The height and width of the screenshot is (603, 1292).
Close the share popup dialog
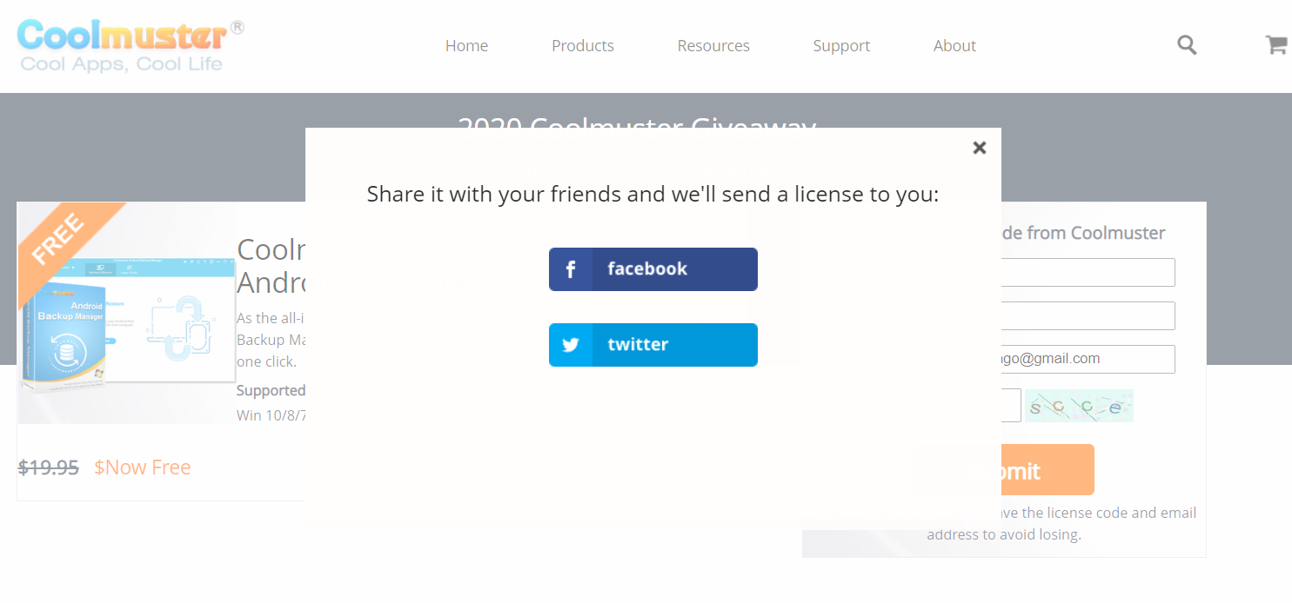[980, 148]
